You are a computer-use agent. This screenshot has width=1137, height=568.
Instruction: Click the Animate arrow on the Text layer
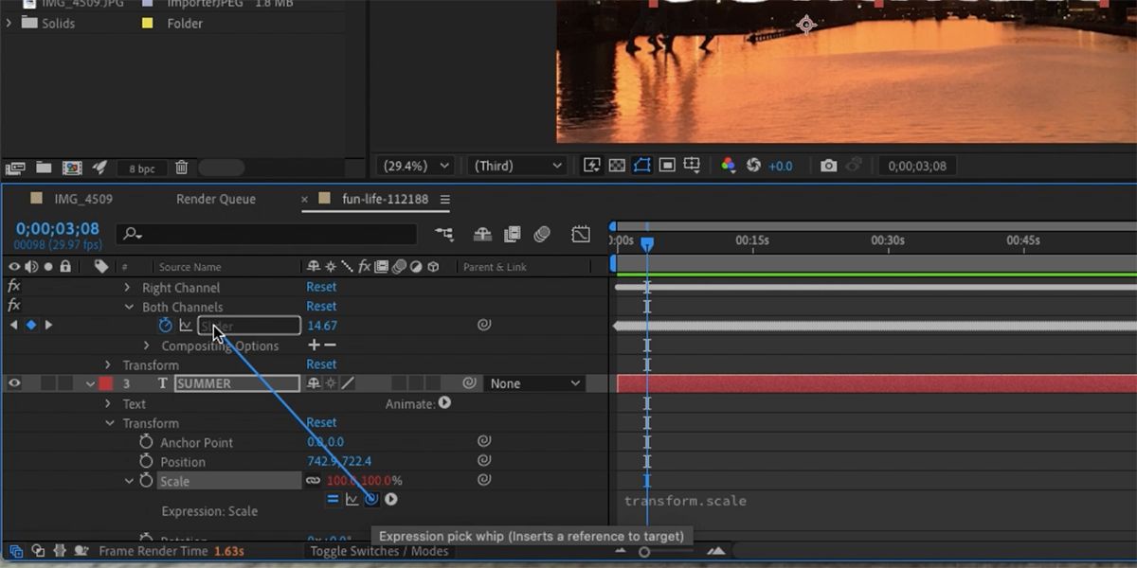[442, 403]
